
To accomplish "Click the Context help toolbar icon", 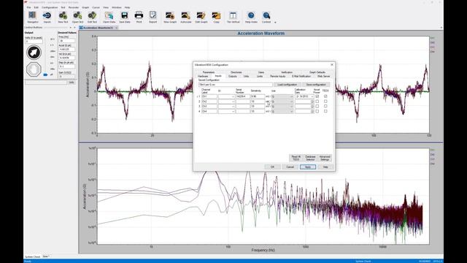I will (266, 18).
